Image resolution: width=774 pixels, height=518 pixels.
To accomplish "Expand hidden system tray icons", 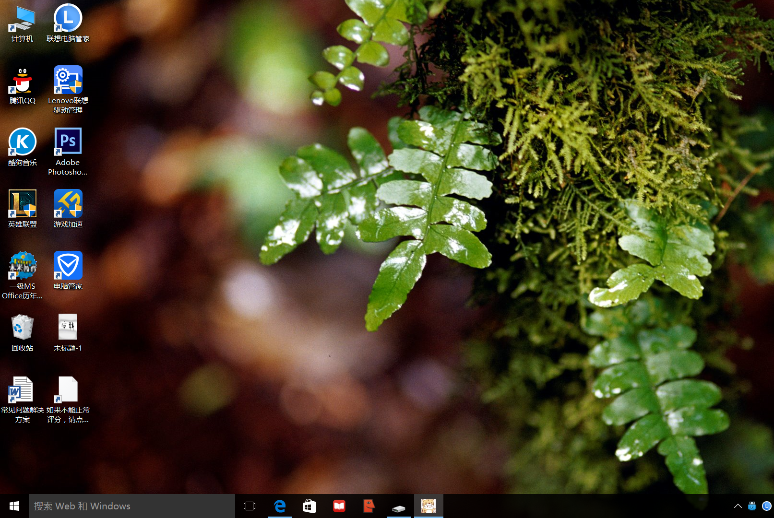I will coord(738,506).
